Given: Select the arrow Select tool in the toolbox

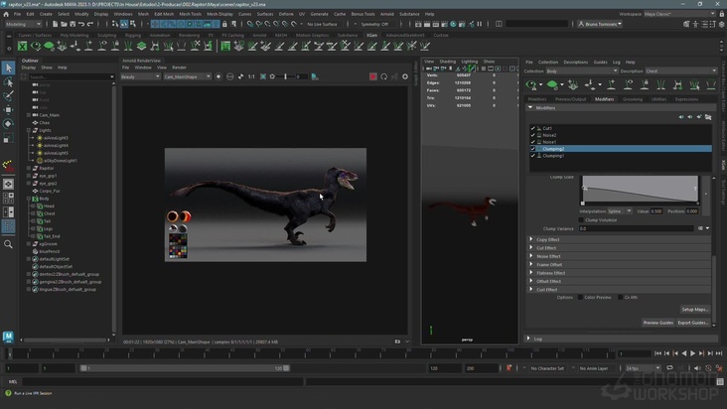Looking at the screenshot, I should [8, 68].
